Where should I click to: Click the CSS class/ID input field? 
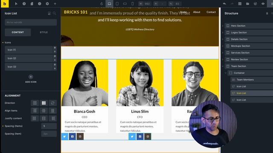pyautogui.click(x=31, y=23)
